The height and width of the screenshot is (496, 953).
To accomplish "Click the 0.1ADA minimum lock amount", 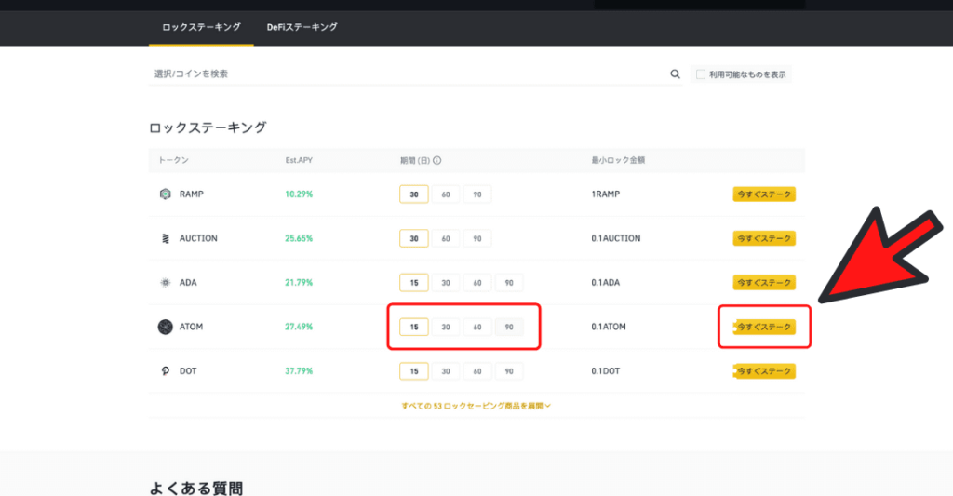I will click(605, 283).
